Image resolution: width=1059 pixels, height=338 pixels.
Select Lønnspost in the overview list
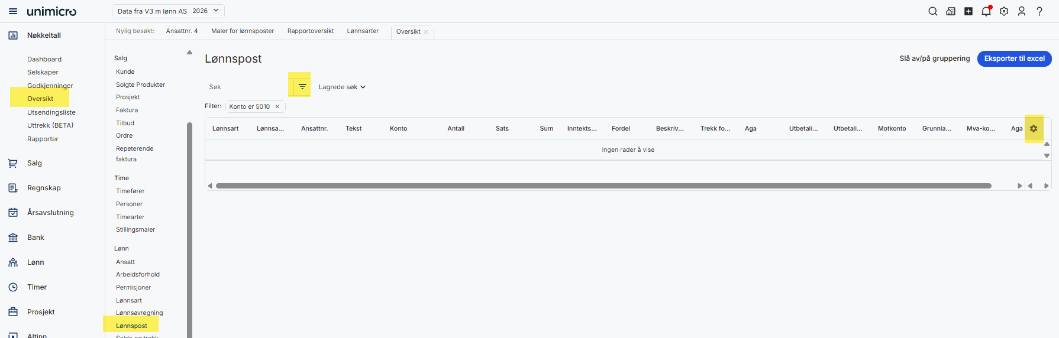(x=131, y=326)
